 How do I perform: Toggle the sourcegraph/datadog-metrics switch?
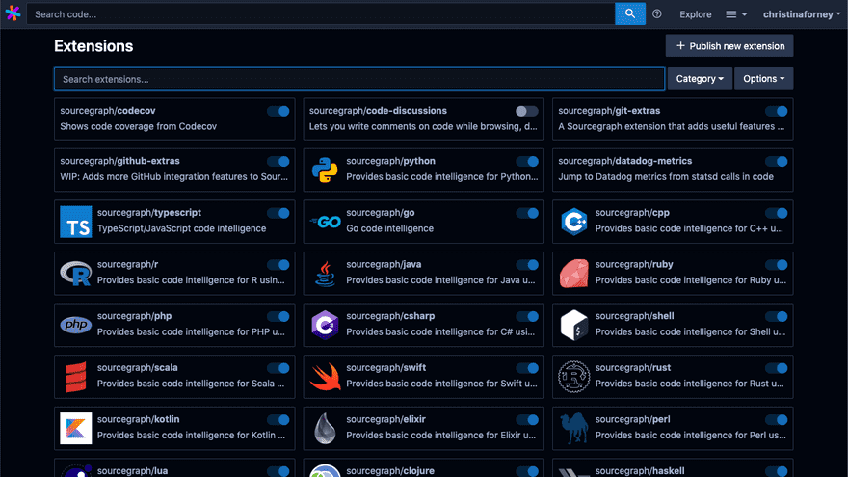pyautogui.click(x=776, y=161)
